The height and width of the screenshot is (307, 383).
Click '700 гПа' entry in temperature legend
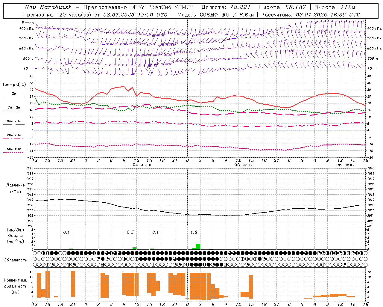click(14, 135)
